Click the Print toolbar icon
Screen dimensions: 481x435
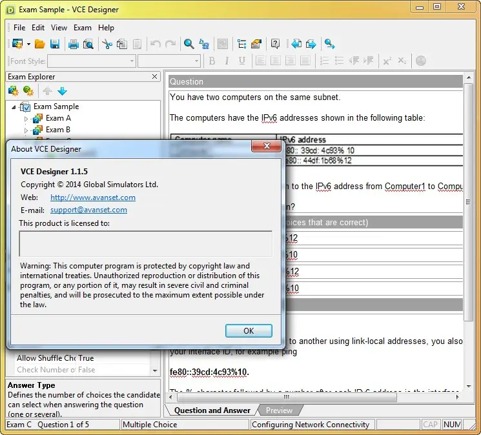click(74, 44)
